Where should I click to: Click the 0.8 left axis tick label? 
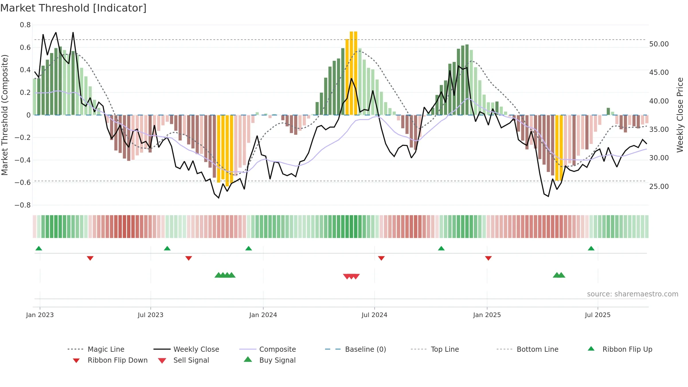(x=25, y=25)
